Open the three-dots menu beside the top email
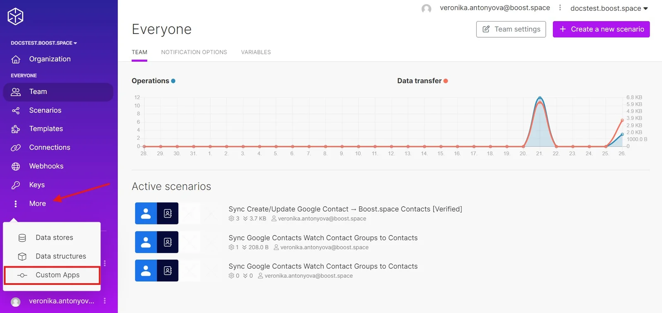Screen dimensions: 662x313 [560, 8]
